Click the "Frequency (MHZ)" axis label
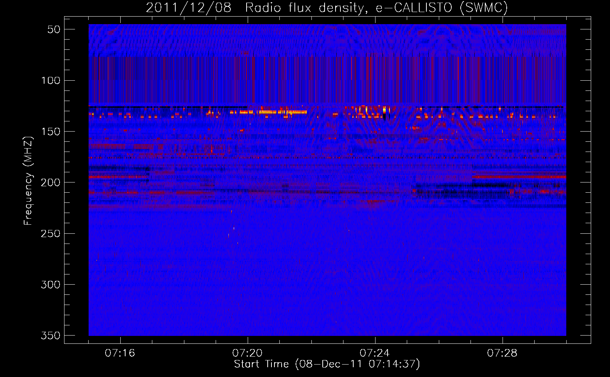The width and height of the screenshot is (610, 377). 28,181
